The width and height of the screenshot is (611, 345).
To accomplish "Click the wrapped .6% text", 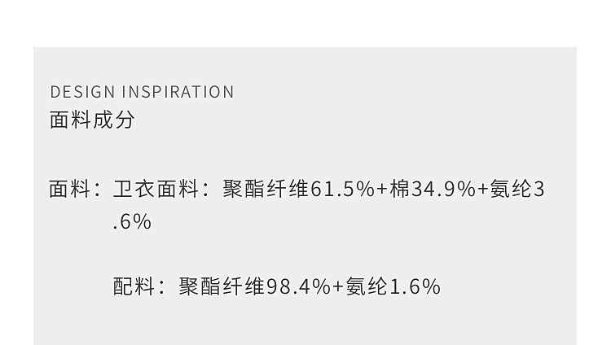I will pos(132,222).
